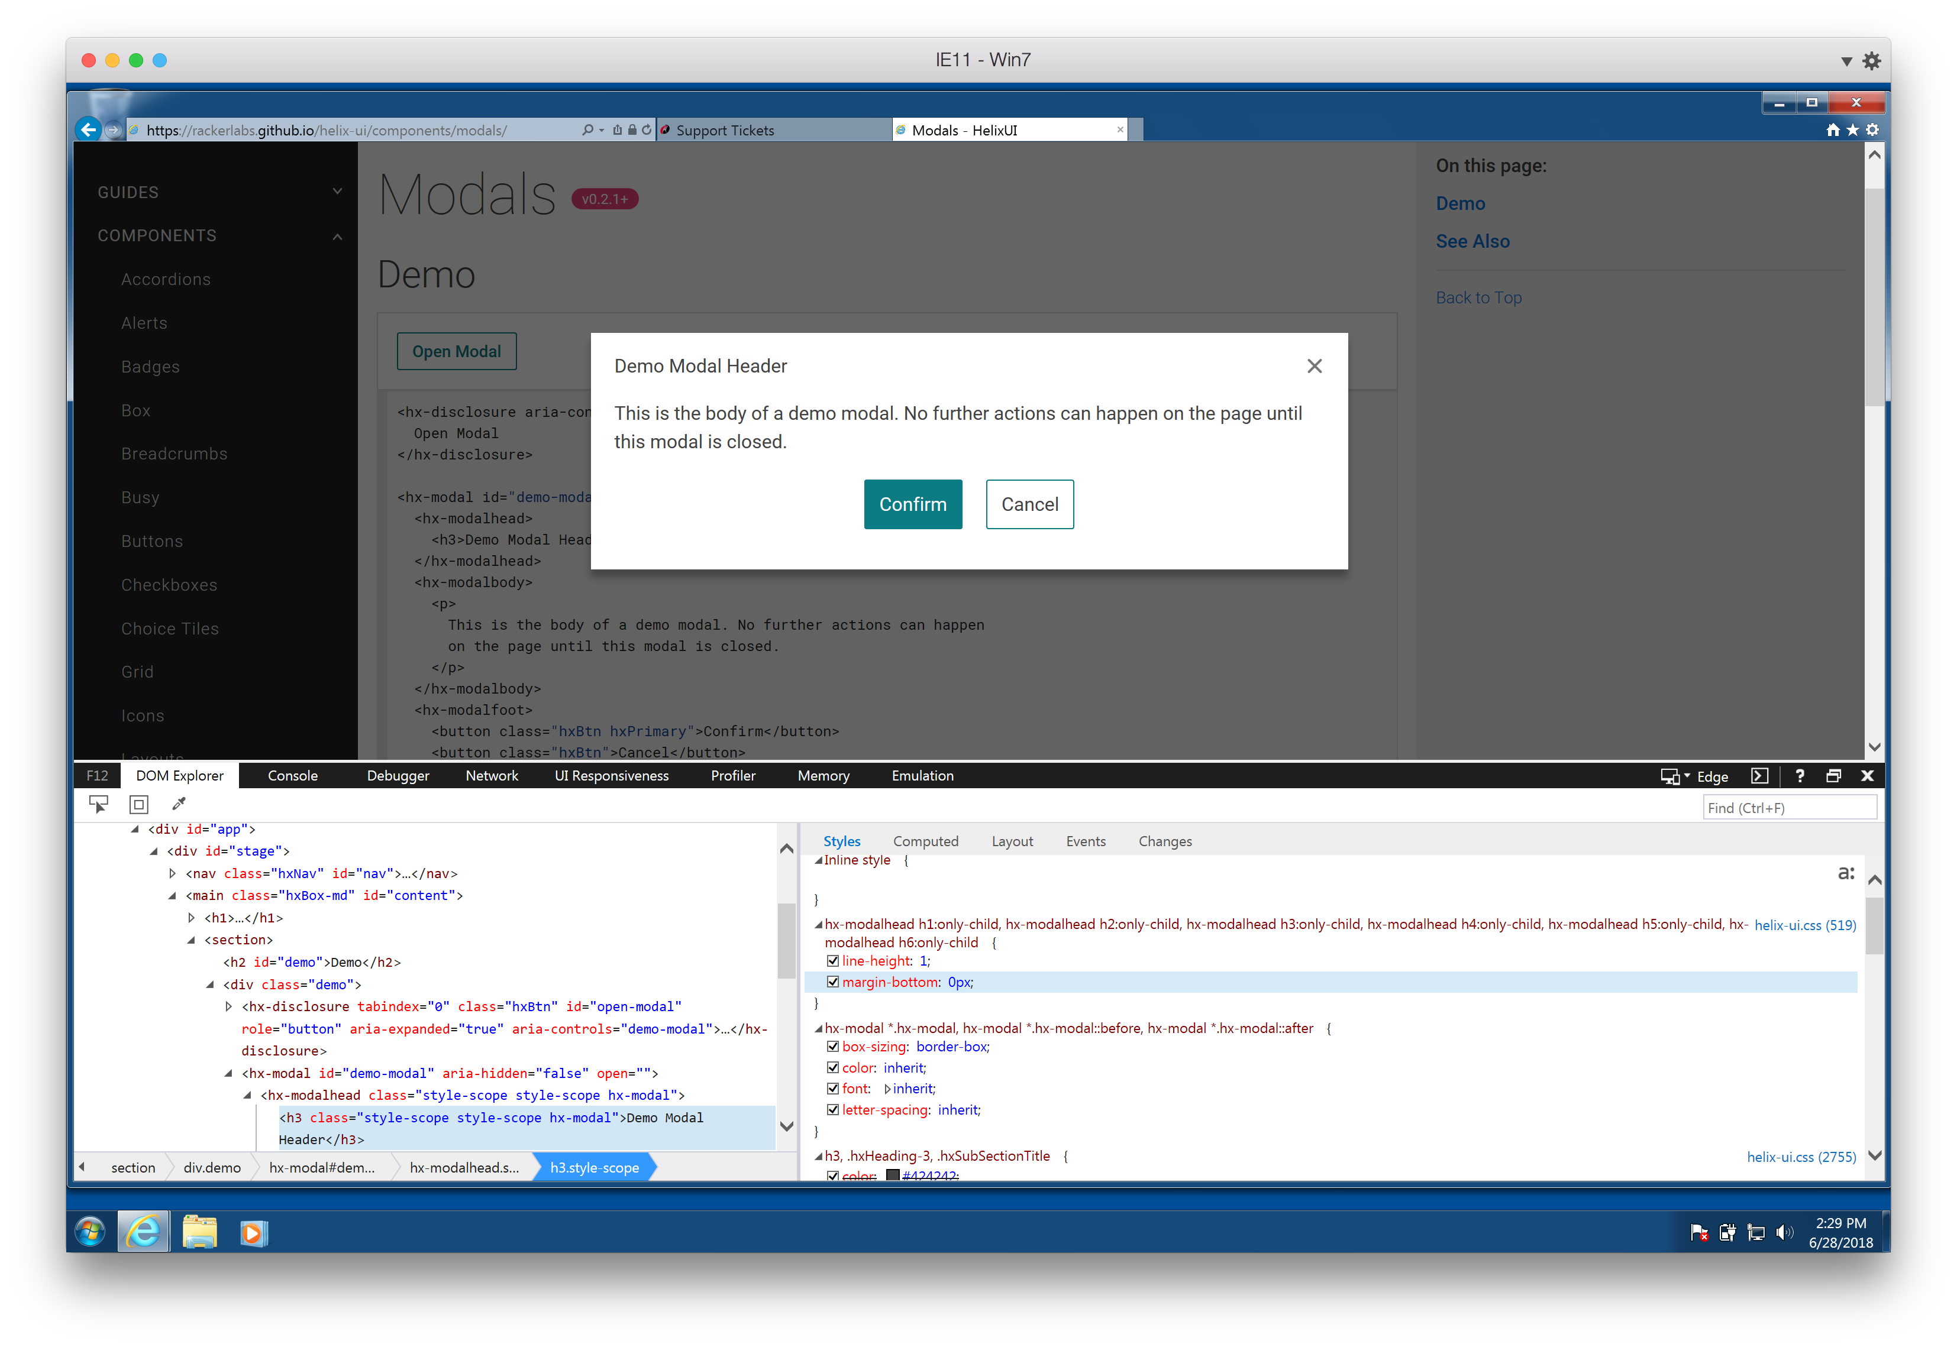Screen dimensions: 1957x1347
Task: Open the quick console panel icon
Action: pos(1760,776)
